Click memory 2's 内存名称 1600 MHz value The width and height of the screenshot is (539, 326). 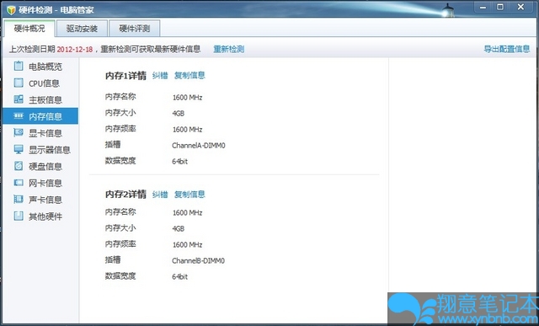pos(187,212)
